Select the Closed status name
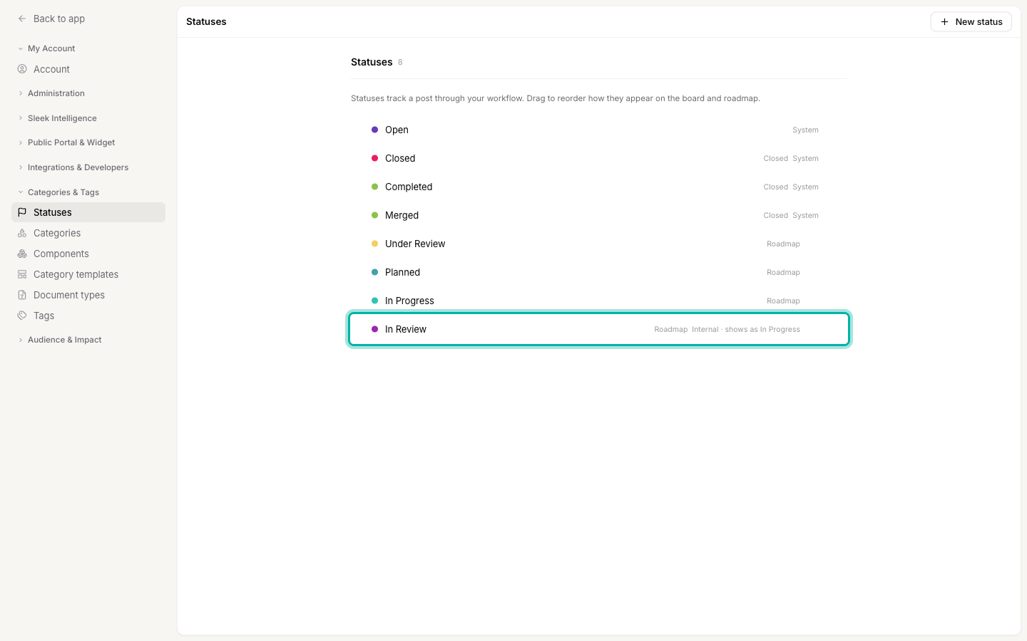The width and height of the screenshot is (1027, 641). click(400, 158)
